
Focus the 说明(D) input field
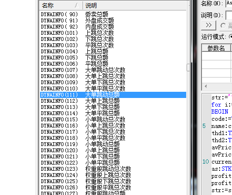click(229, 15)
